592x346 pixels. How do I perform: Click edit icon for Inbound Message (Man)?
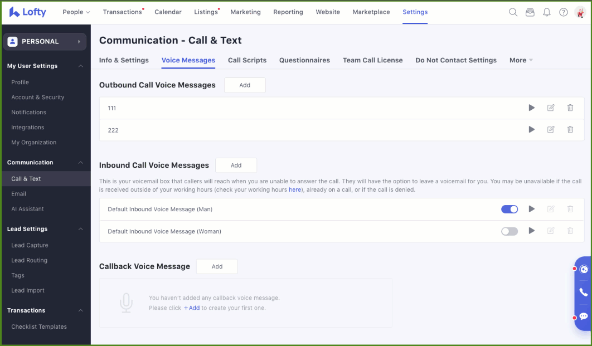tap(551, 209)
